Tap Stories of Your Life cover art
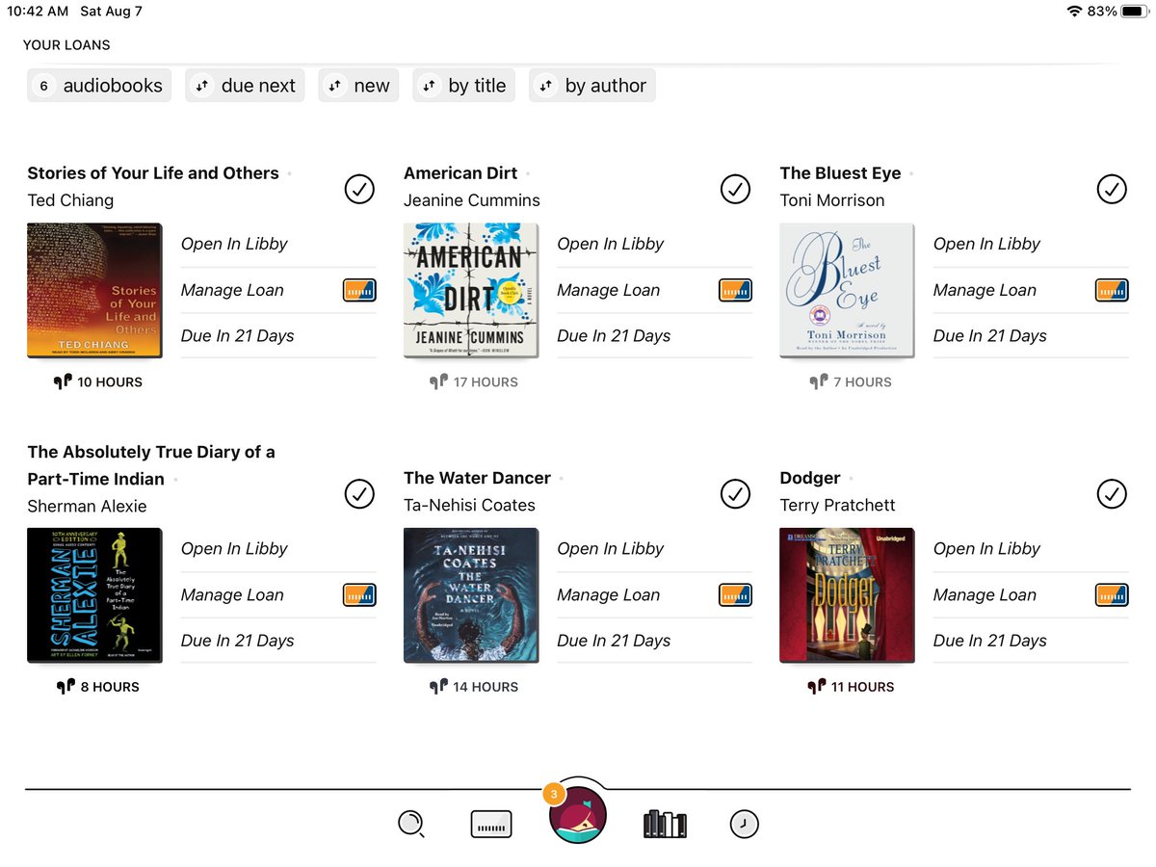 tap(94, 291)
